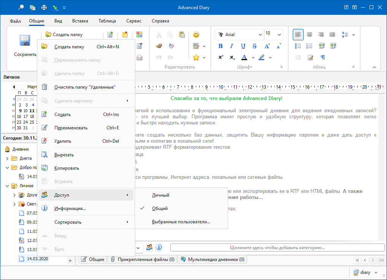This screenshot has width=387, height=280.
Task: Select the 14.03.2020 entry in tree
Action: coord(38,259)
